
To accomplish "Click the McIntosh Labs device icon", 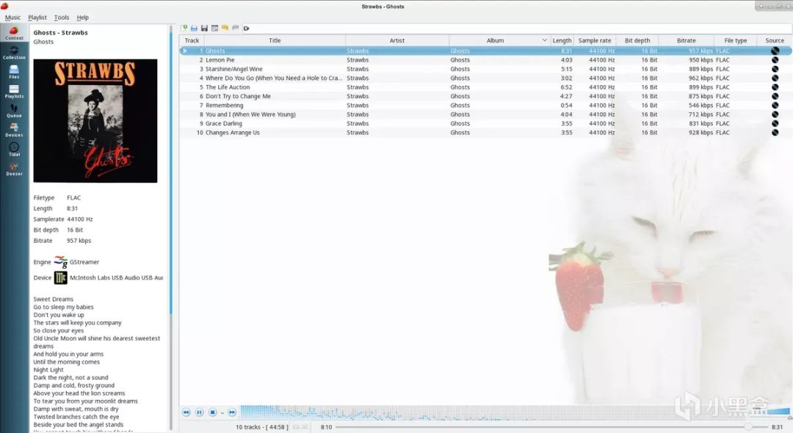I will click(61, 277).
